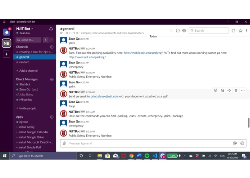The image size is (250, 178).
Task: Click Install Google Calendar
Action: (x=32, y=132)
